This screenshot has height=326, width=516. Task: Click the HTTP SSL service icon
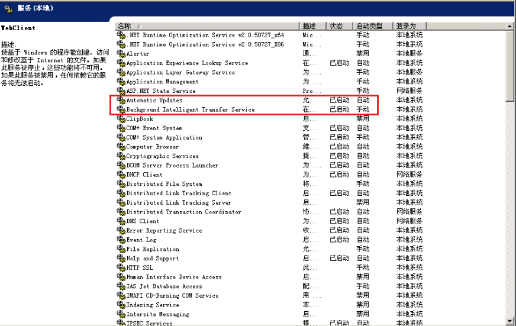click(121, 267)
